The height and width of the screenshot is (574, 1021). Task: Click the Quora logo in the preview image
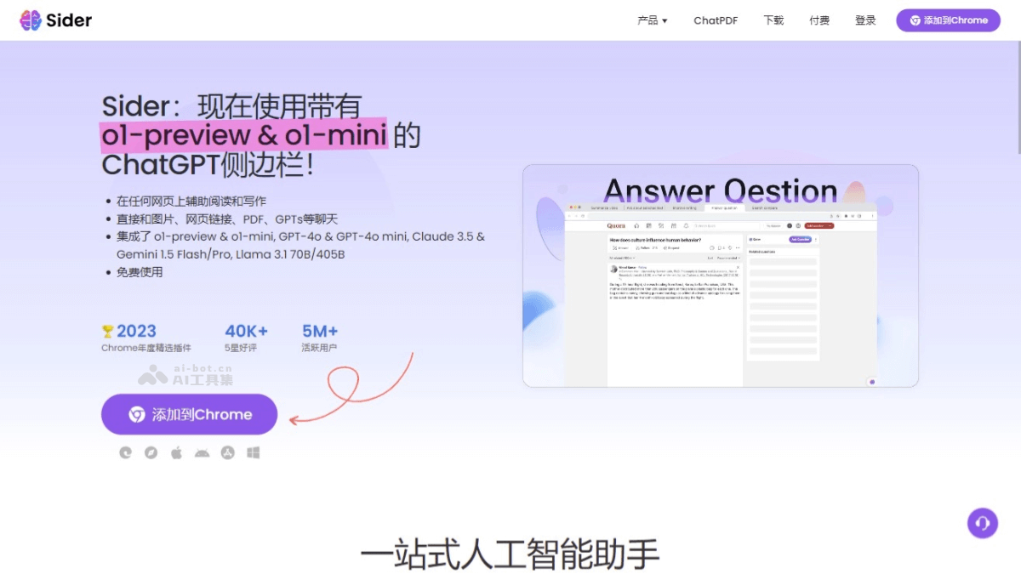click(616, 226)
